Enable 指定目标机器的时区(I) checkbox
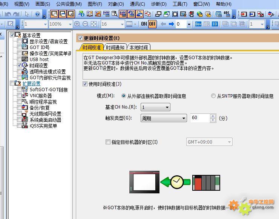The image size is (279, 219). (108, 142)
